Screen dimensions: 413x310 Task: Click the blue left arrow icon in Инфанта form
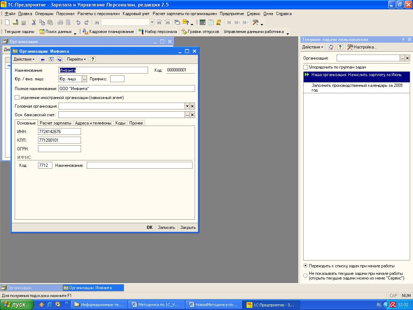click(x=42, y=59)
